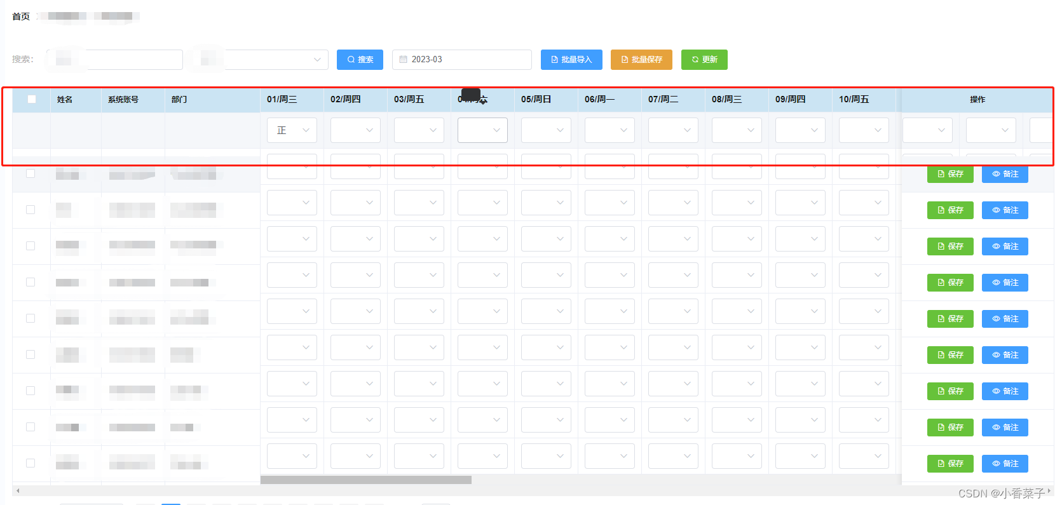Tick the checkbox of the fourth data row
The height and width of the screenshot is (505, 1055).
pyautogui.click(x=31, y=282)
